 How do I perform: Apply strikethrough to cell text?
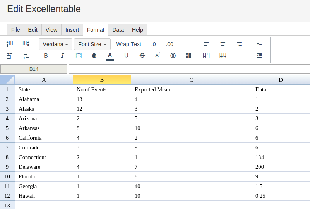[x=142, y=56]
